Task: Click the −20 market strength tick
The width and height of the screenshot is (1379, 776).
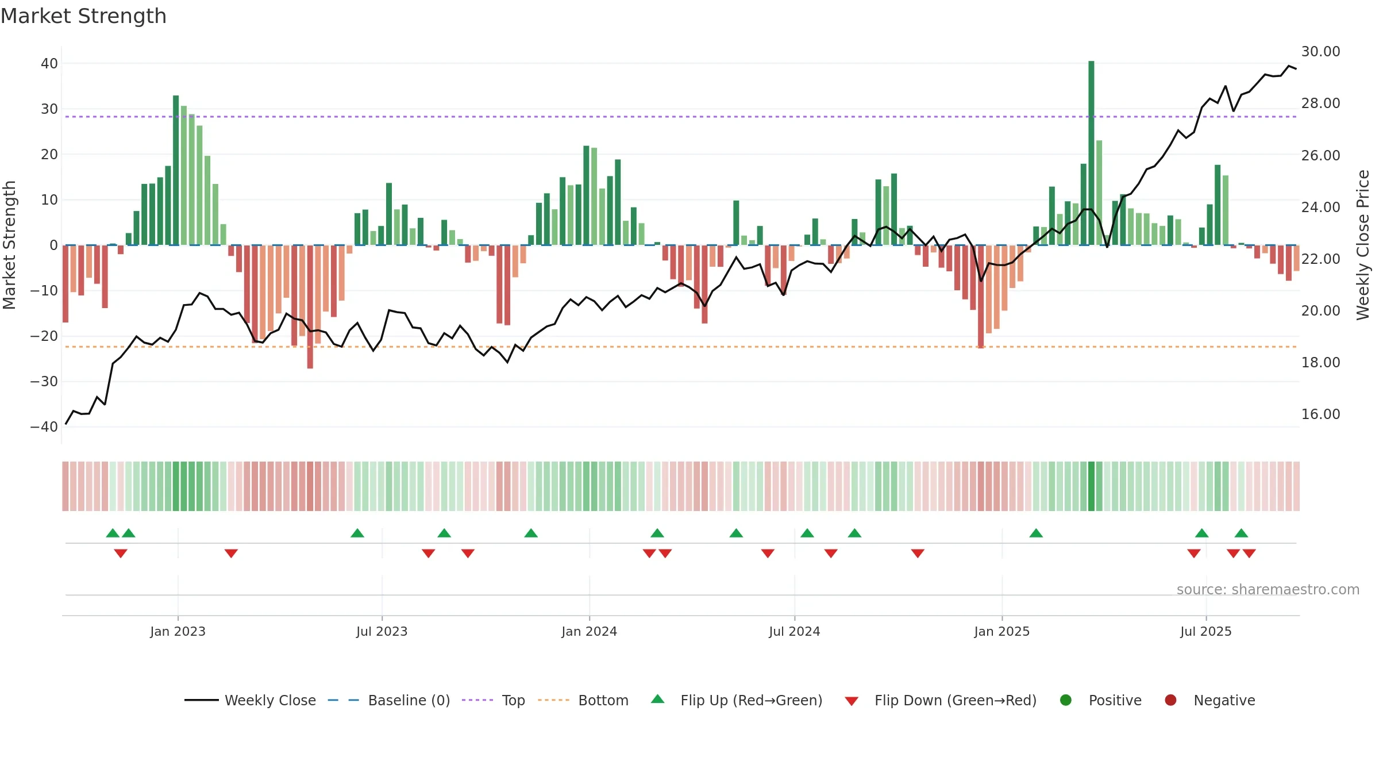Action: 44,336
